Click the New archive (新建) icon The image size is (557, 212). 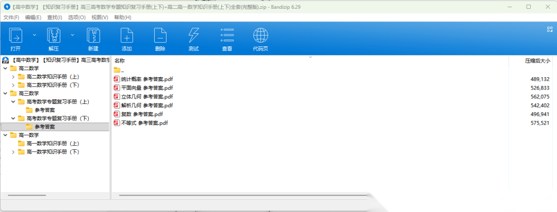[x=93, y=36]
